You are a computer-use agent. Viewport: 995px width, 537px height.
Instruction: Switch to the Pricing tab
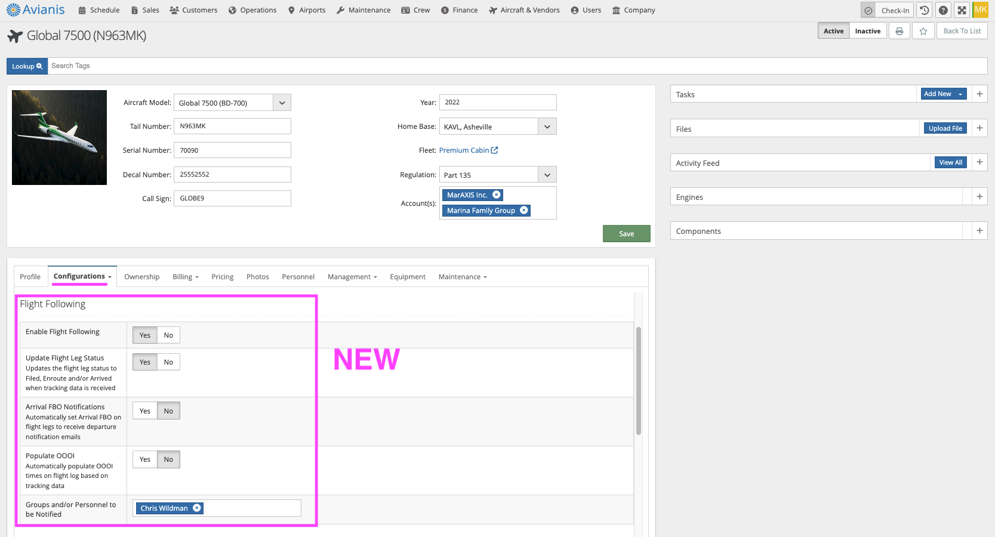[x=223, y=277]
